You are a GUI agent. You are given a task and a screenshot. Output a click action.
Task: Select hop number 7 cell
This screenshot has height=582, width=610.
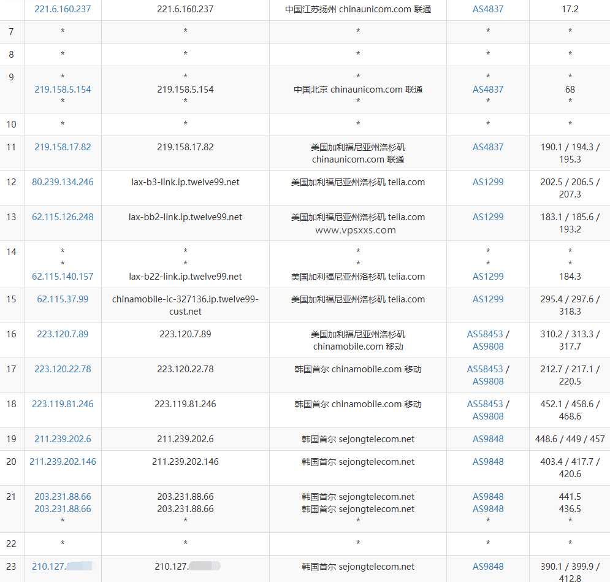12,32
